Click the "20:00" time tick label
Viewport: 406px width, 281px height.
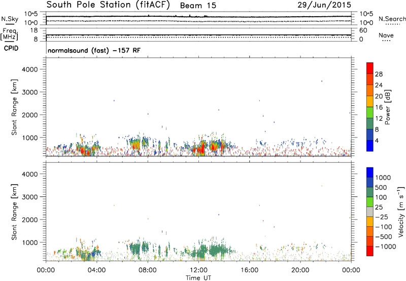(x=300, y=270)
